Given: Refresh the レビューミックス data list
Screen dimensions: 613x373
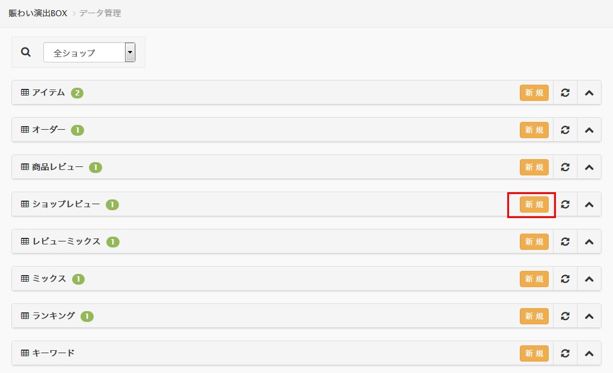Looking at the screenshot, I should [x=565, y=241].
